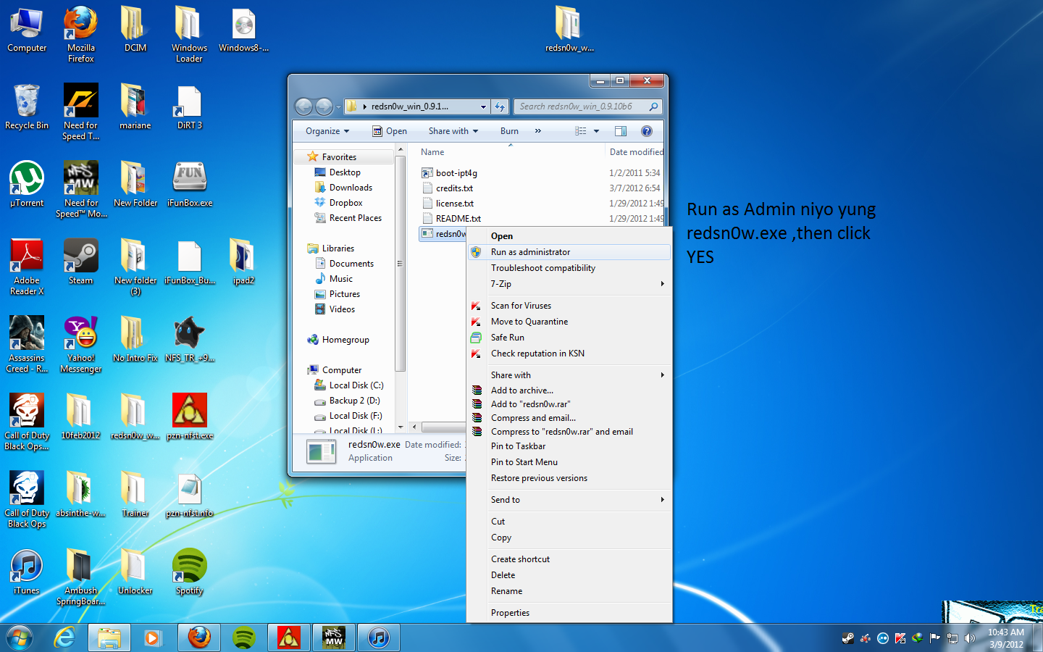The image size is (1043, 652).
Task: Click the Burn toolbar button
Action: 509,131
